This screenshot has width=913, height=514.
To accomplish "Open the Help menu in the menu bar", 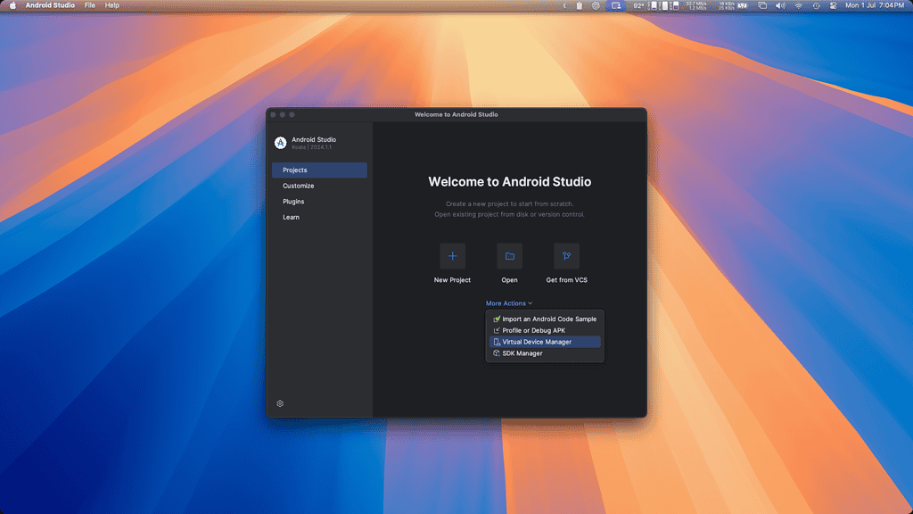I will click(112, 5).
